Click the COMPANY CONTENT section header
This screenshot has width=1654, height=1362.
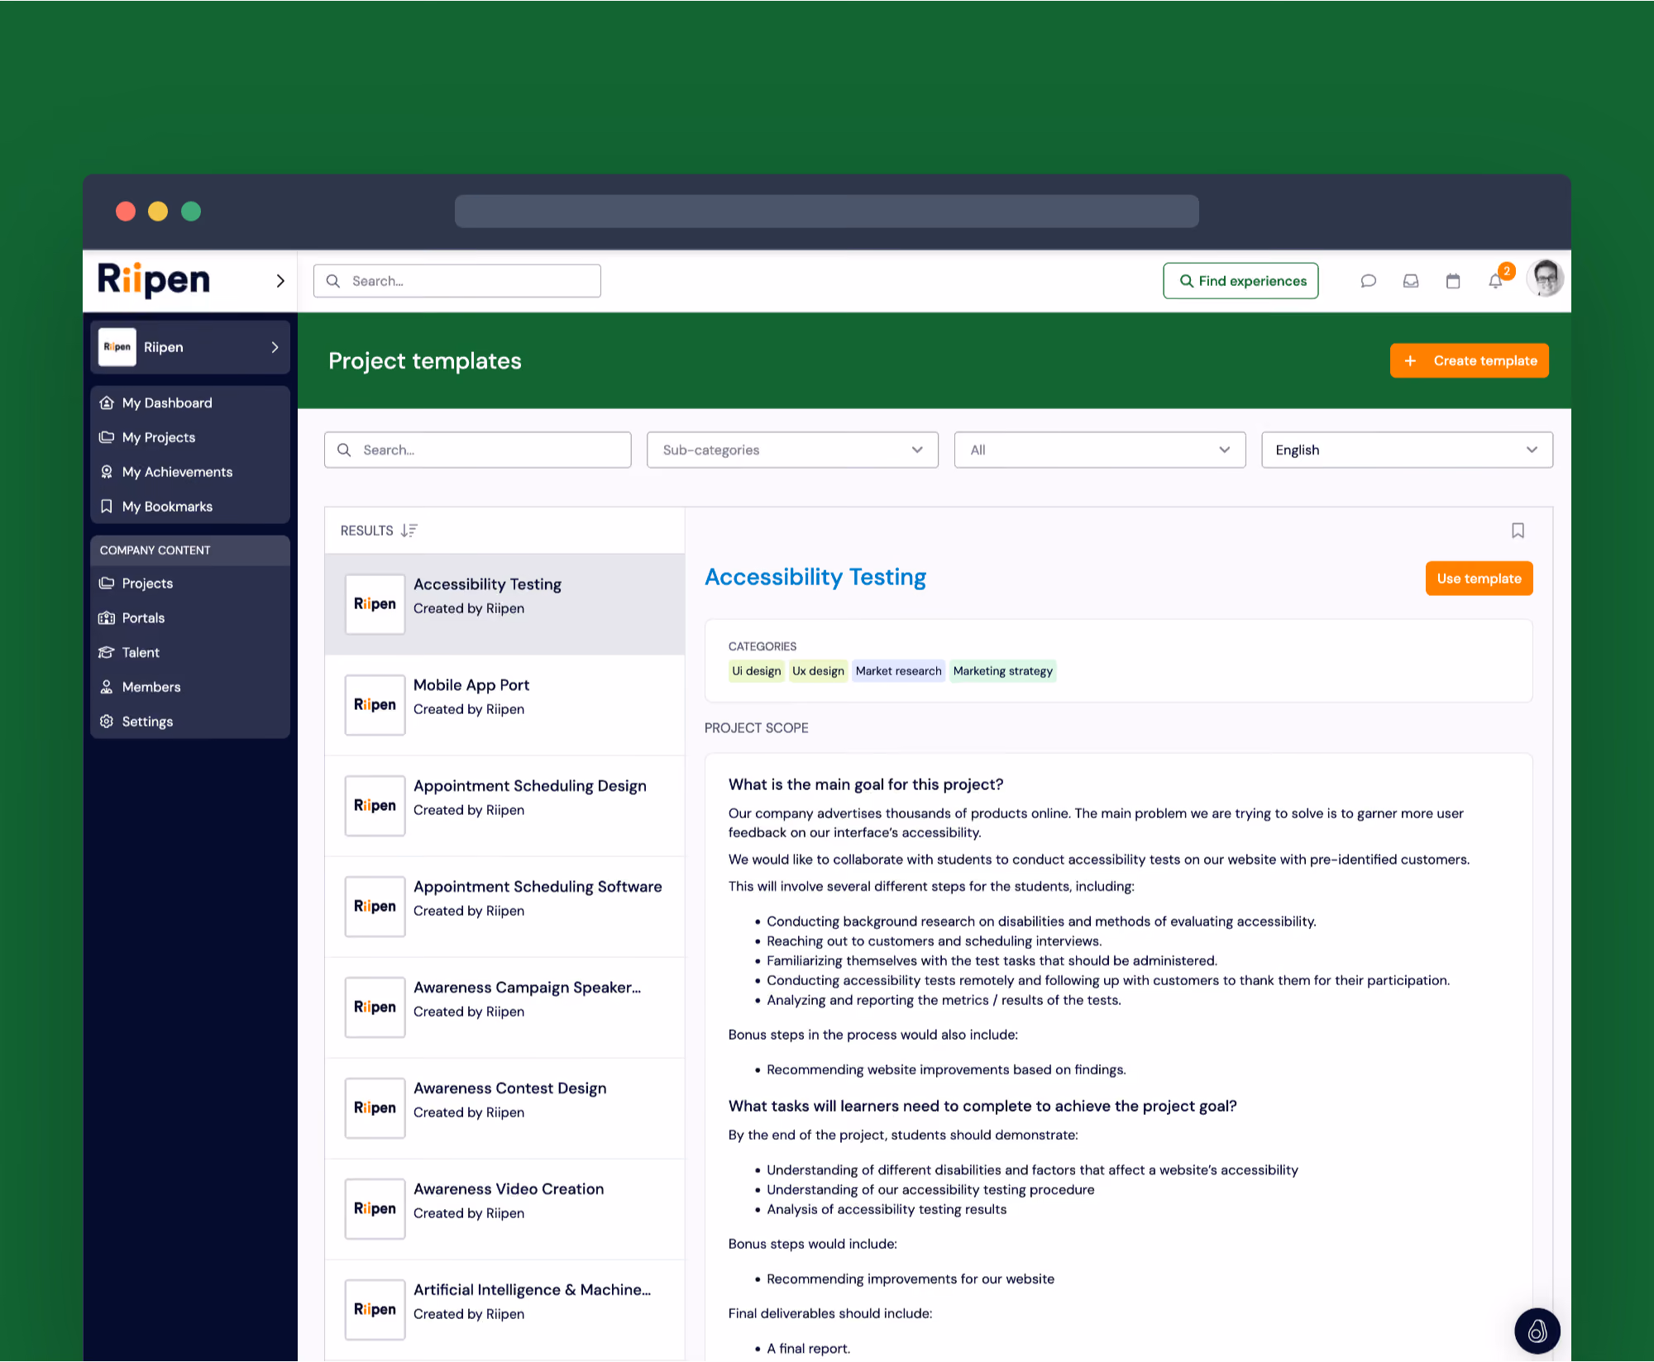(190, 550)
